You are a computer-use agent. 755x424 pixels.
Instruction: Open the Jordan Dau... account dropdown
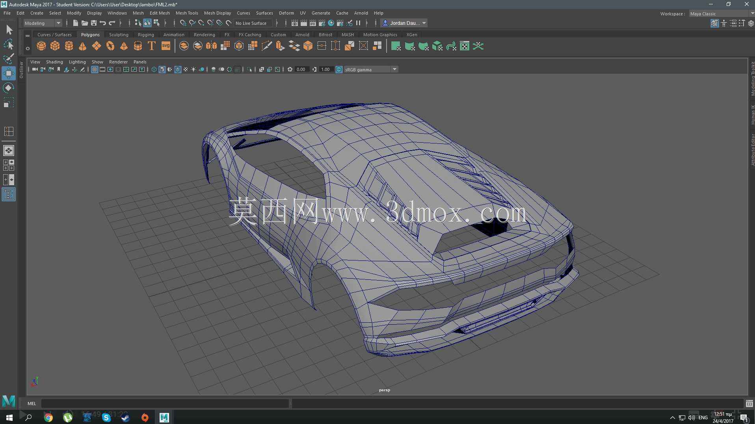pos(405,23)
